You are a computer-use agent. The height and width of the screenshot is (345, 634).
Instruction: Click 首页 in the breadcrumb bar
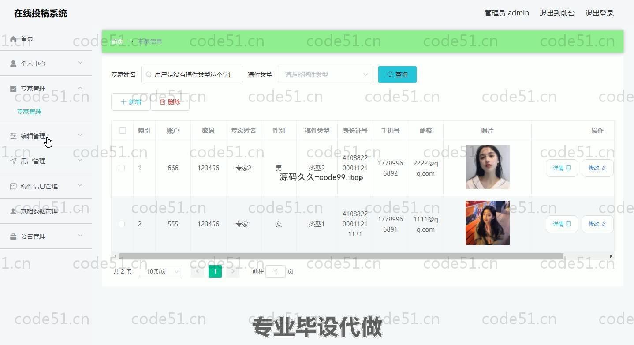117,41
